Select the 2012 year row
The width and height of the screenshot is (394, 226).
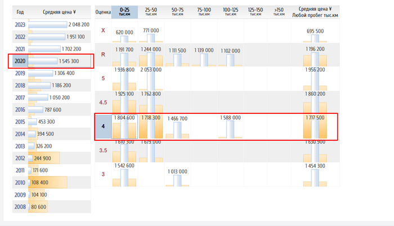(x=52, y=158)
